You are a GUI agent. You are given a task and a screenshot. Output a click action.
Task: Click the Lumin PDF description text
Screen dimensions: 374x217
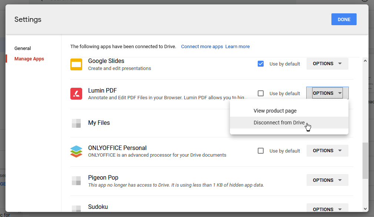click(167, 97)
